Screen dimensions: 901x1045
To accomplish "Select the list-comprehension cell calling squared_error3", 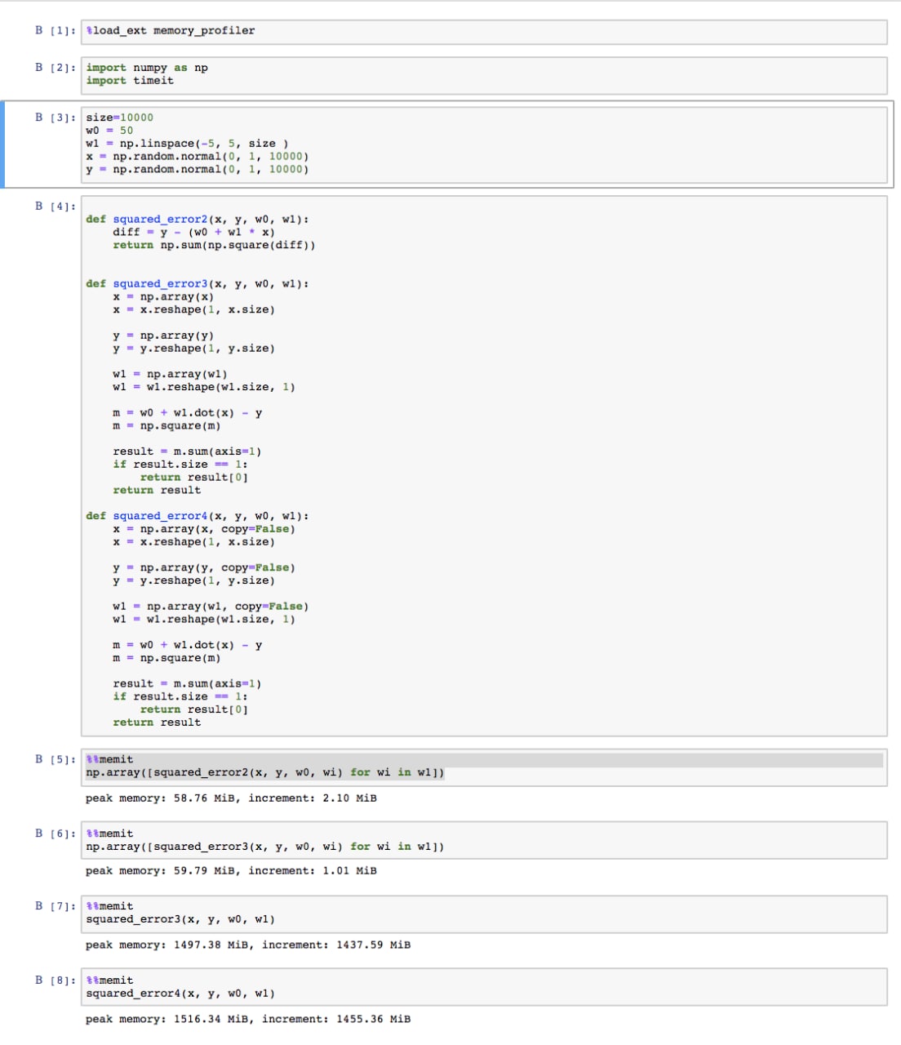I will 484,841.
